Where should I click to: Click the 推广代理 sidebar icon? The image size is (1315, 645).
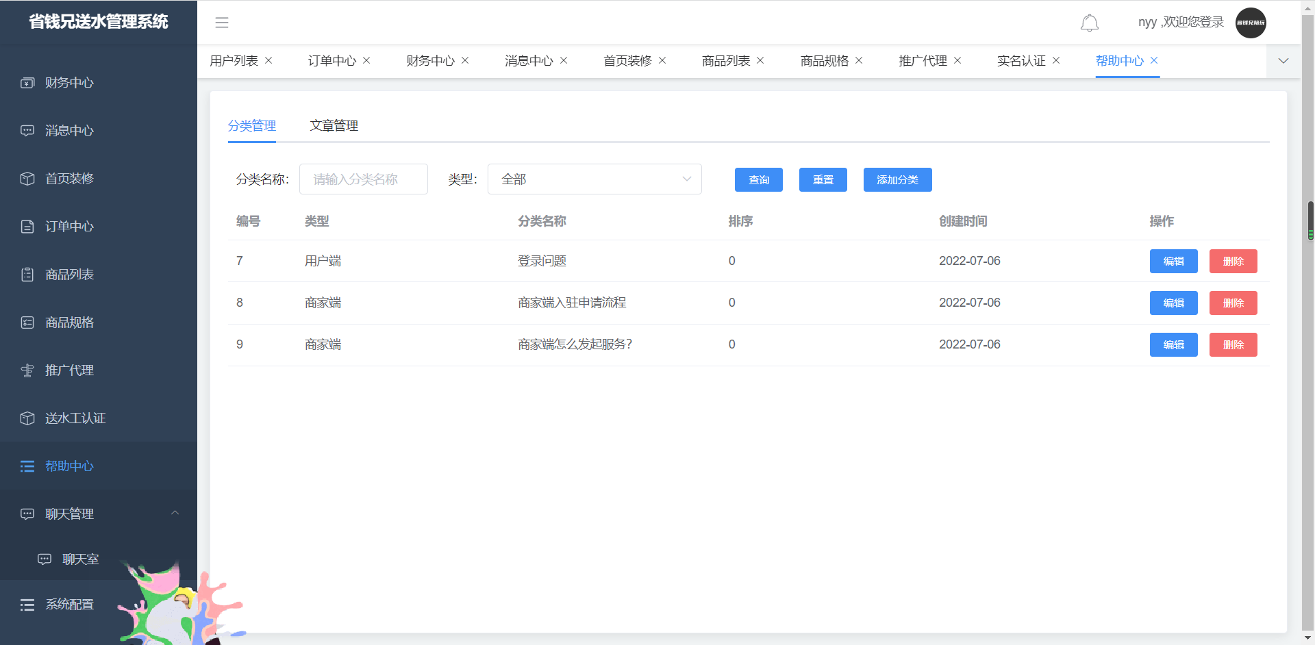(27, 370)
